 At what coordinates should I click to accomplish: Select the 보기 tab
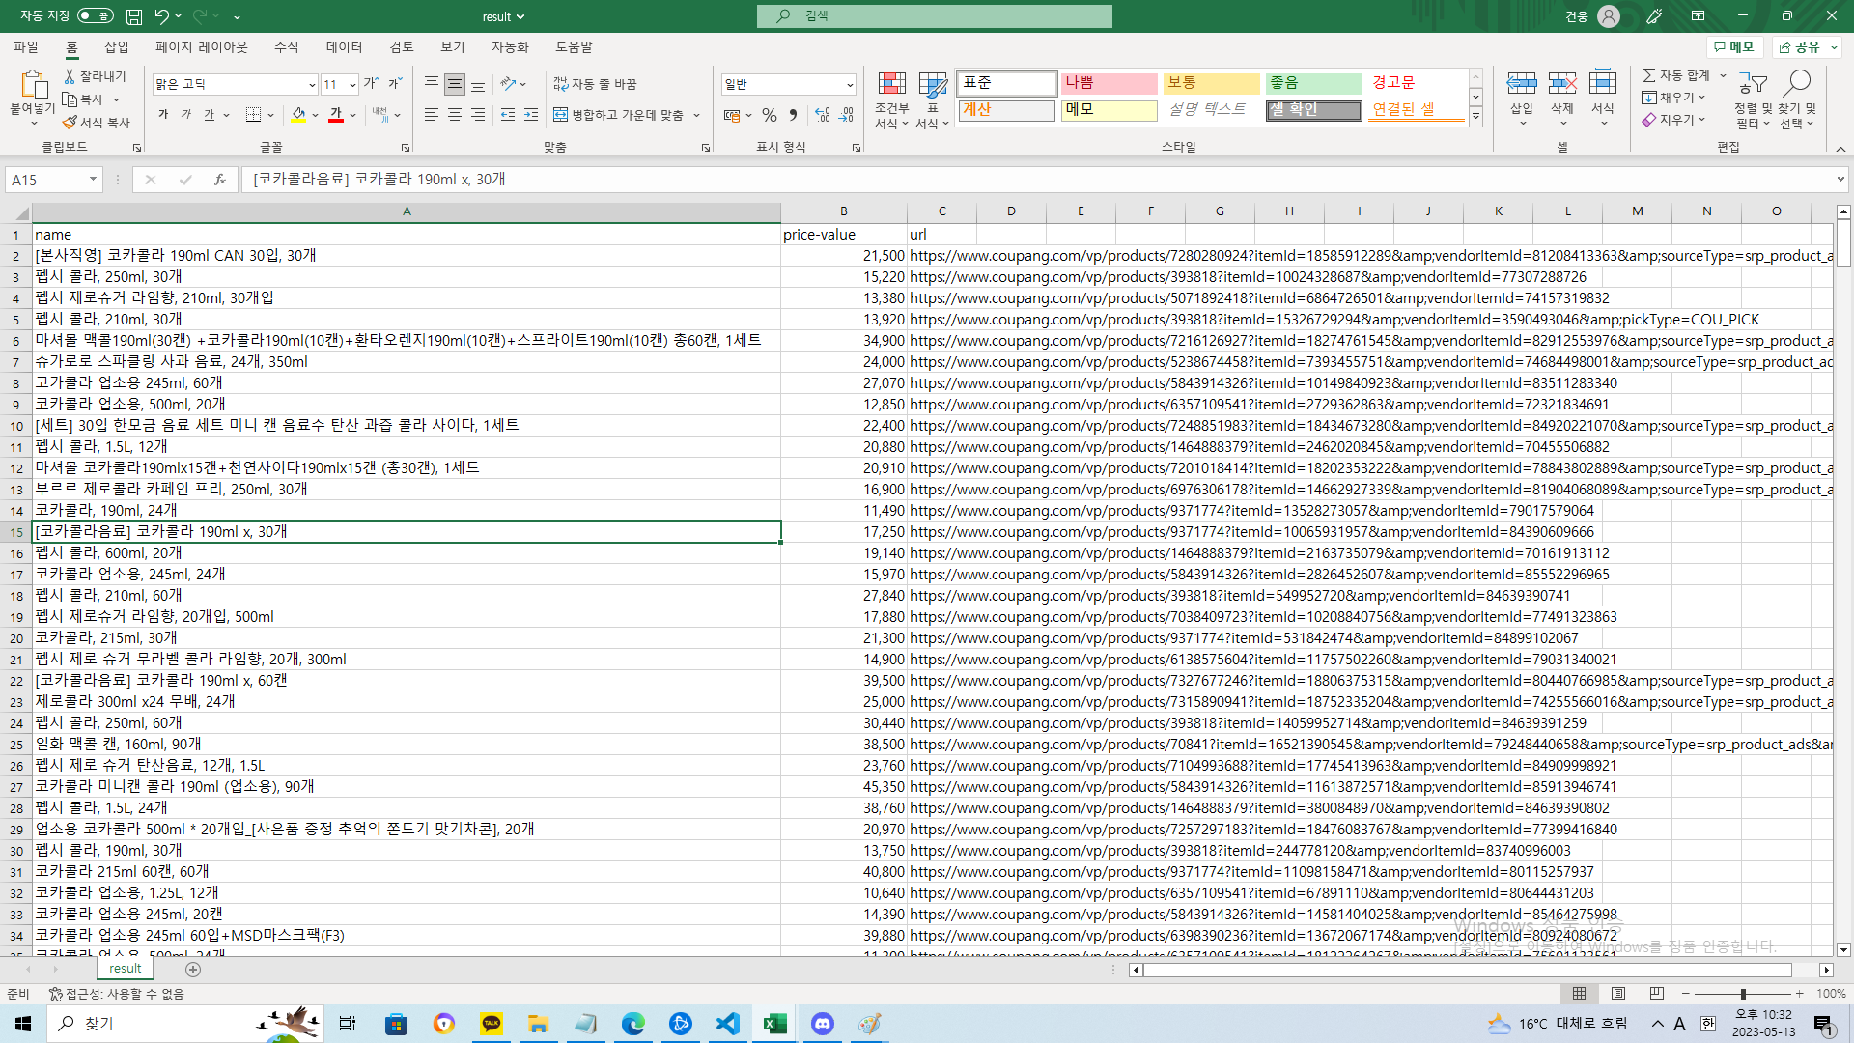click(453, 46)
